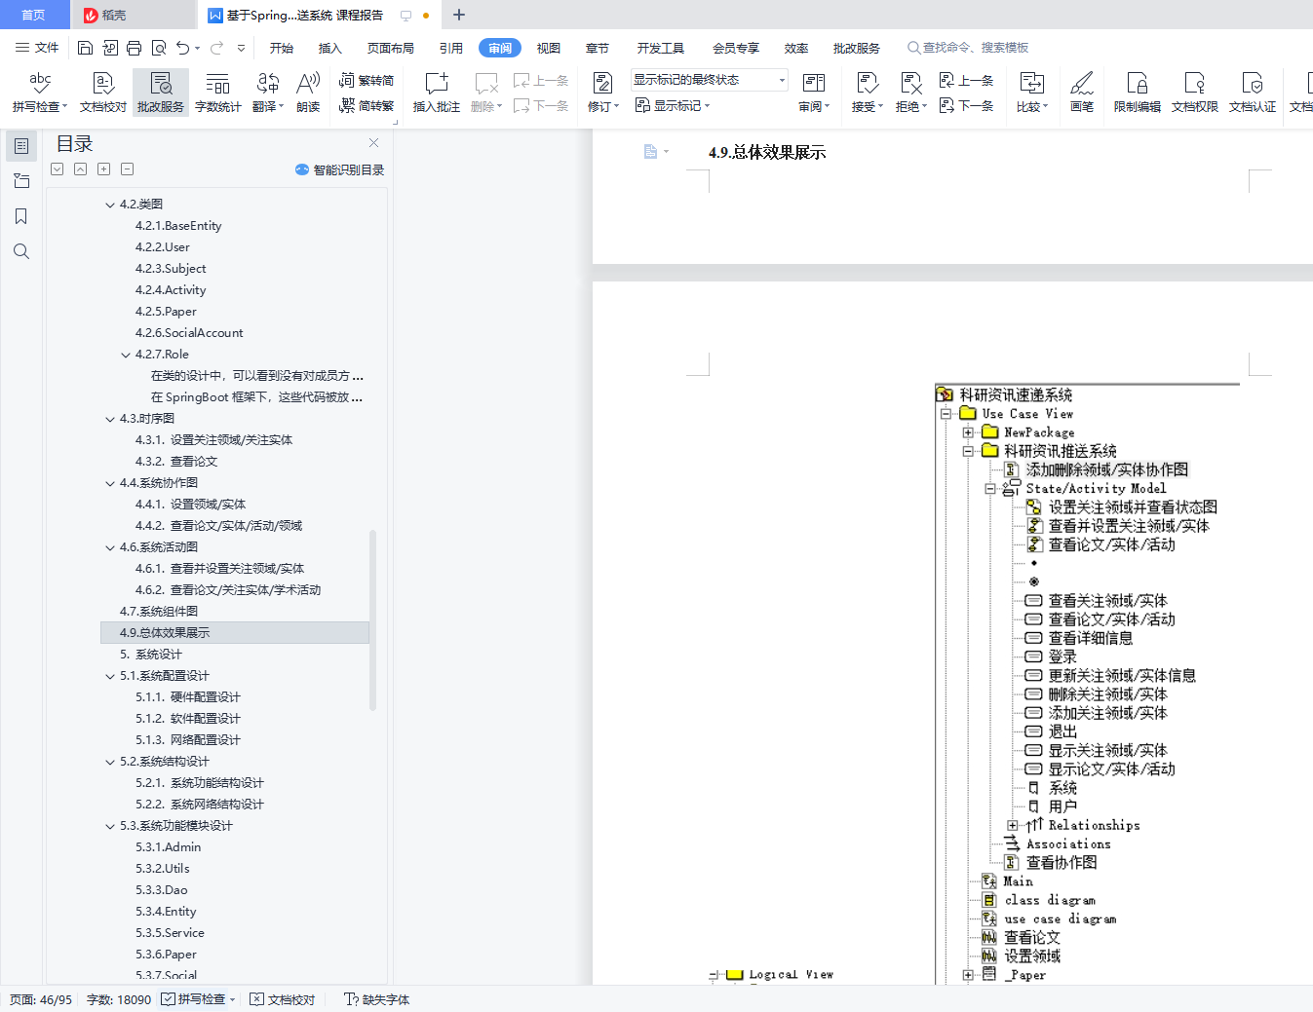Open chapter navigation icon in left sidebar

tap(21, 181)
